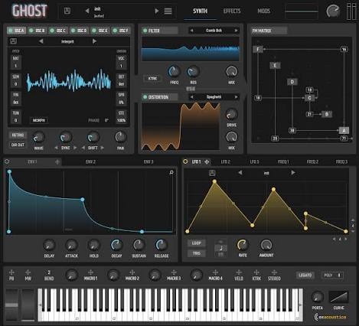This screenshot has height=326, width=359.
Task: Toggle the OSC B power button
Action: pyautogui.click(x=31, y=31)
